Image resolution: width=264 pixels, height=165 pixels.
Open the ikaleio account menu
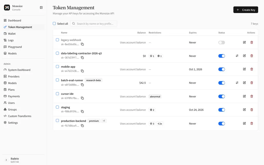(23, 160)
